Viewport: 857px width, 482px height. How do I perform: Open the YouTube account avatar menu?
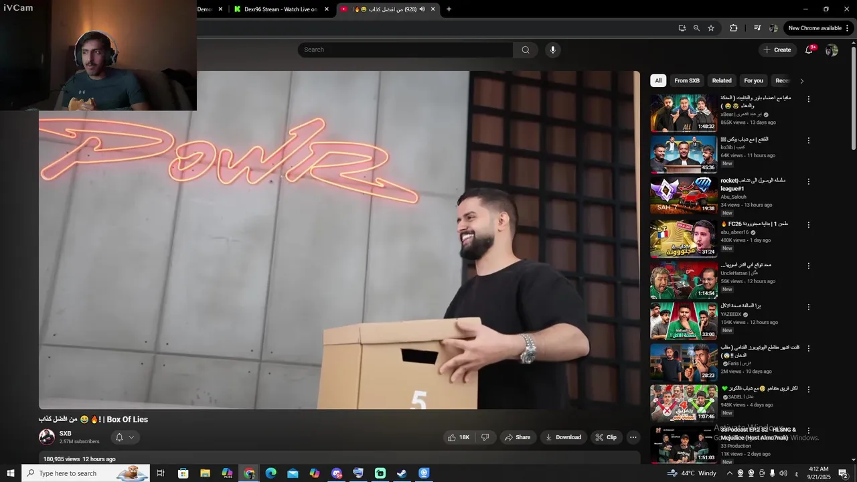(x=832, y=50)
